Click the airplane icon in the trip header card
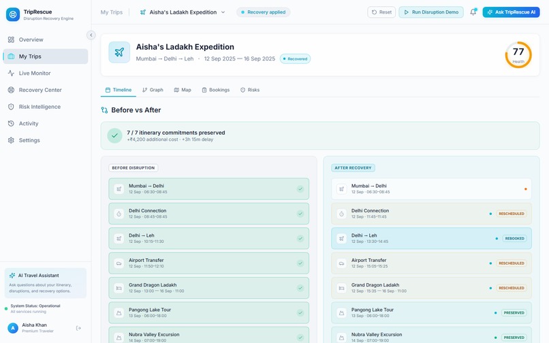The width and height of the screenshot is (549, 343). point(119,52)
